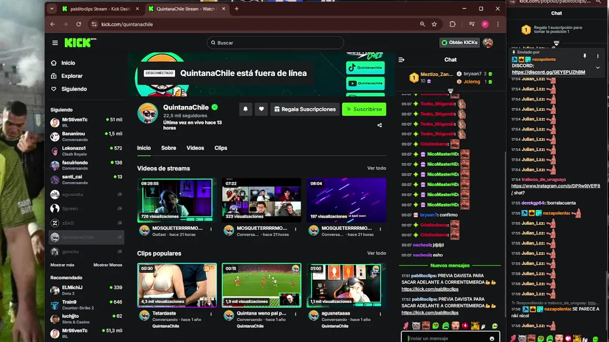Select the Inicio channel tab
Image resolution: width=609 pixels, height=342 pixels.
point(144,148)
